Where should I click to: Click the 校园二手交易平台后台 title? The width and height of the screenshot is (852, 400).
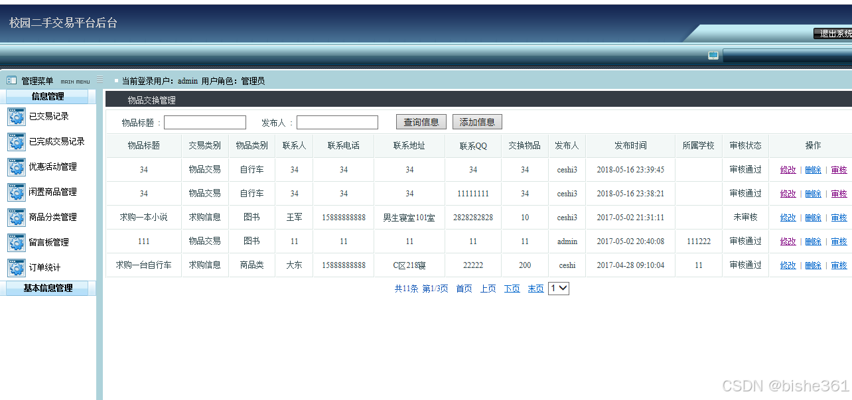tap(63, 23)
